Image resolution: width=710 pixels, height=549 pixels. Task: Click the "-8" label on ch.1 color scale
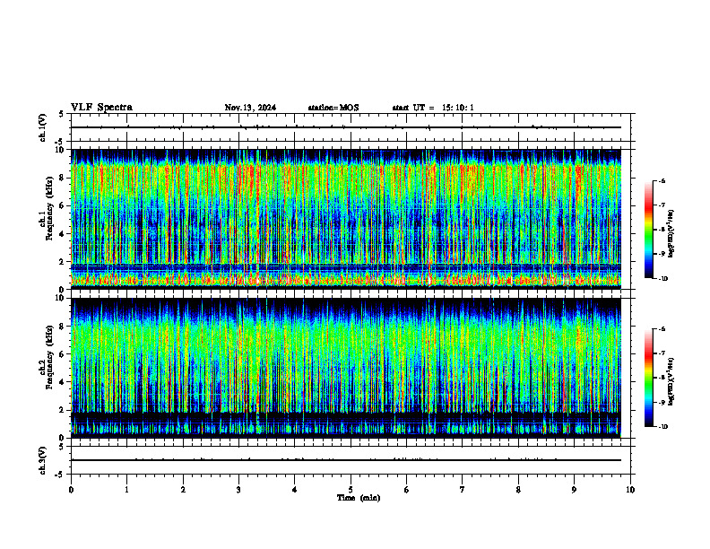point(662,230)
